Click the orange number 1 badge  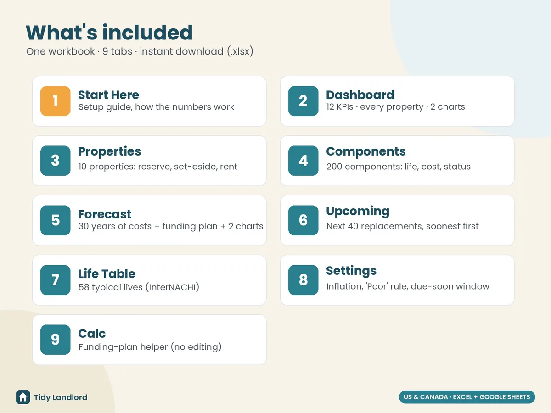pyautogui.click(x=56, y=101)
